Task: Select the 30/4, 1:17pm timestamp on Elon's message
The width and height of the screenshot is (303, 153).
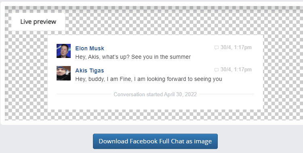Action: pyautogui.click(x=236, y=48)
